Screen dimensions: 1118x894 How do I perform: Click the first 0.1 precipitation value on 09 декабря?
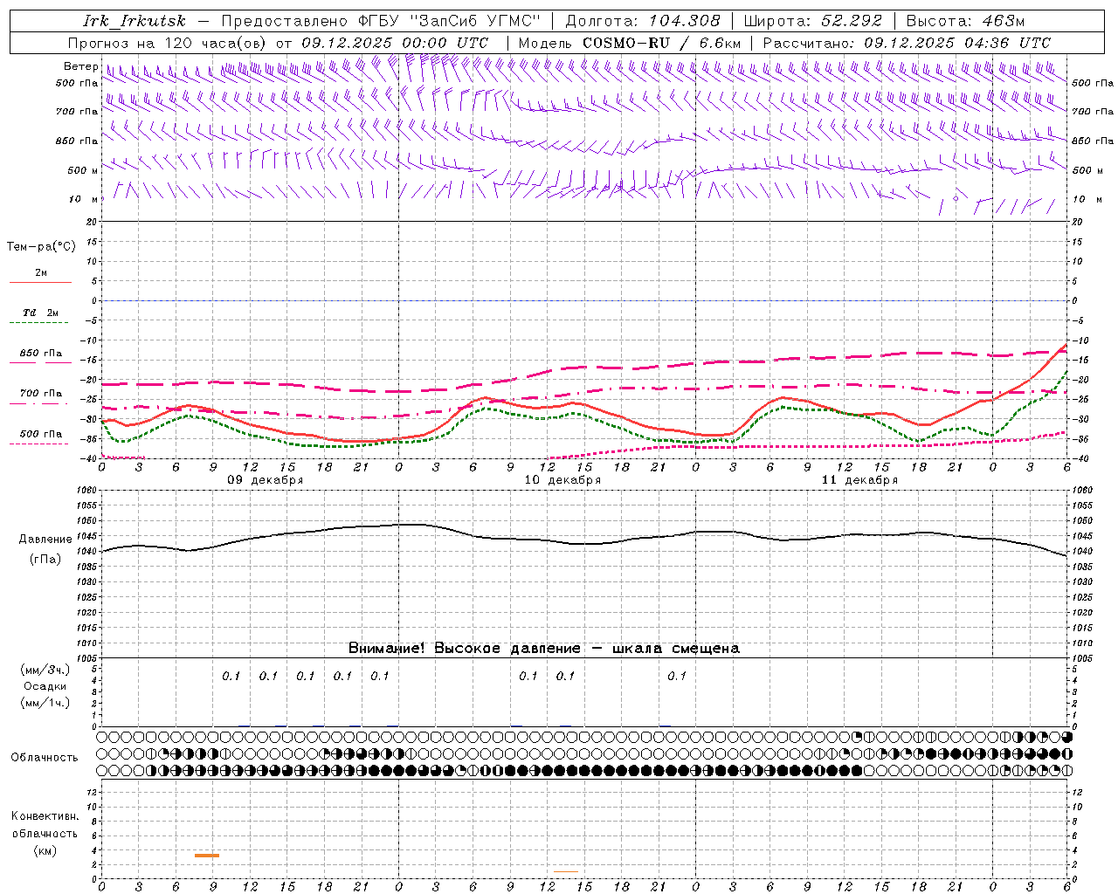click(231, 676)
